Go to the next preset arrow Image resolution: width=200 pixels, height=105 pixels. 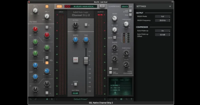(105, 99)
